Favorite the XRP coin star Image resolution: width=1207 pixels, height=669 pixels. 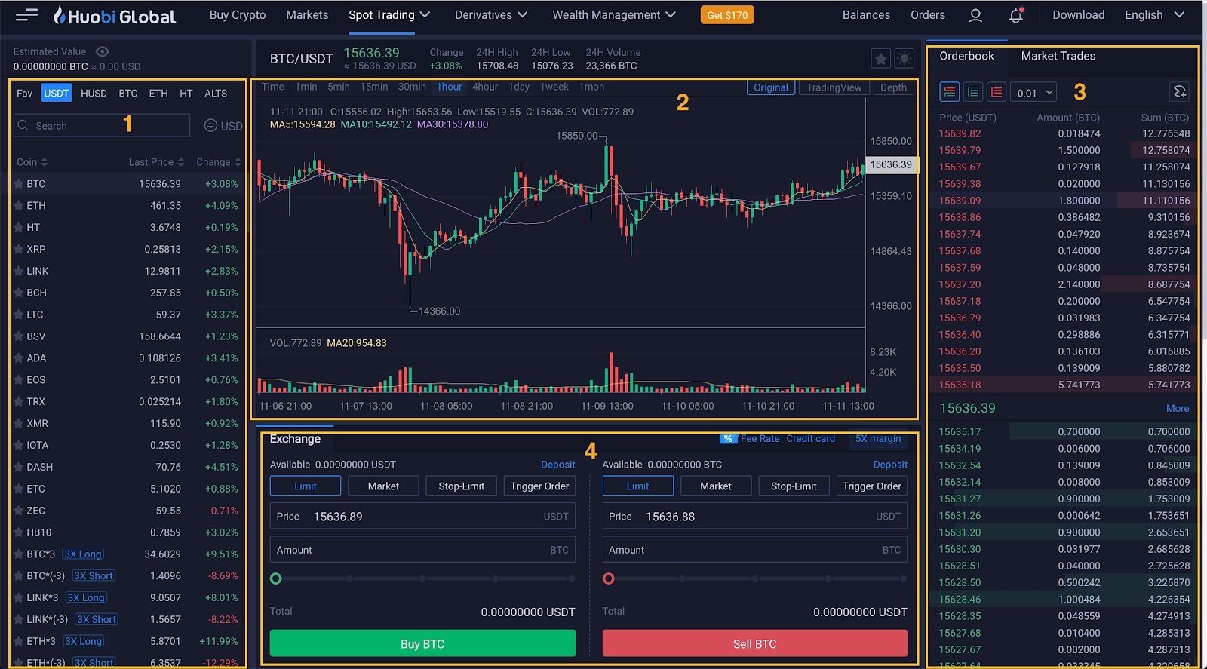pyautogui.click(x=19, y=249)
